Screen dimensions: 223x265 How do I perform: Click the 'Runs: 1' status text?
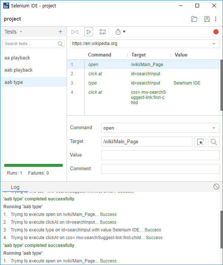coord(14,173)
